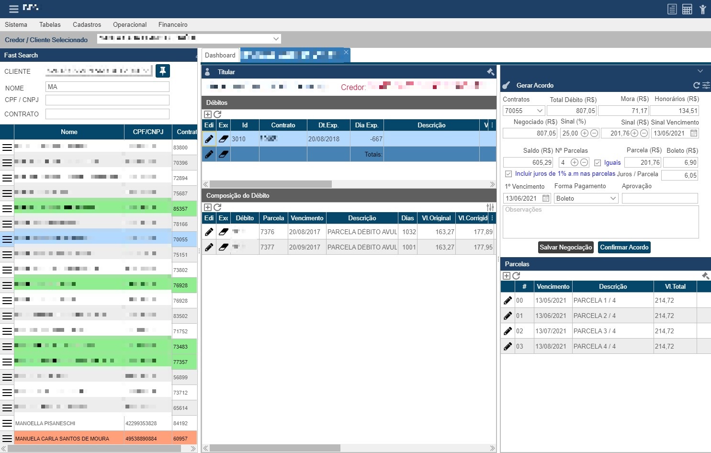Close the open client tab
Screen dimensions: 711x453
346,52
